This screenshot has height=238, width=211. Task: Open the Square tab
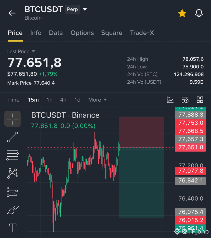click(x=112, y=33)
